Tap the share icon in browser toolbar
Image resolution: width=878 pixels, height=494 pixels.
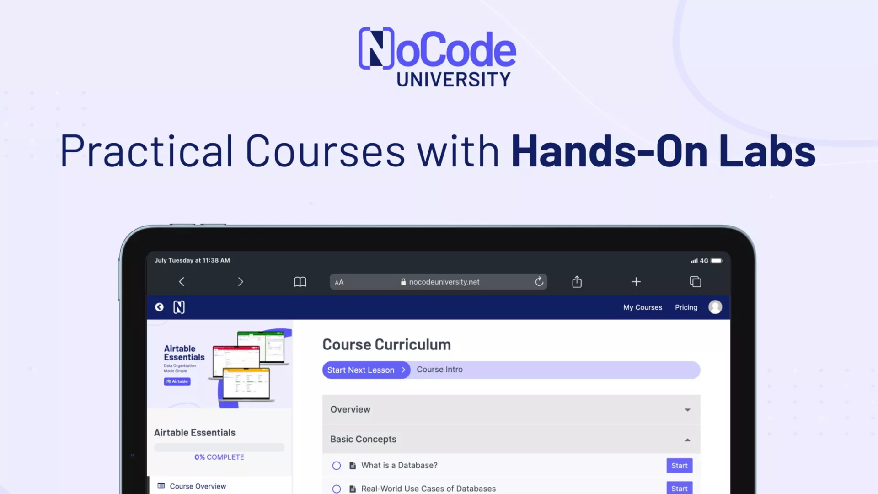[577, 282]
